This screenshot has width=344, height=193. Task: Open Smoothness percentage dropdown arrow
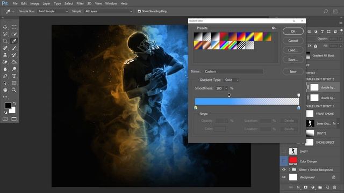pos(226,88)
